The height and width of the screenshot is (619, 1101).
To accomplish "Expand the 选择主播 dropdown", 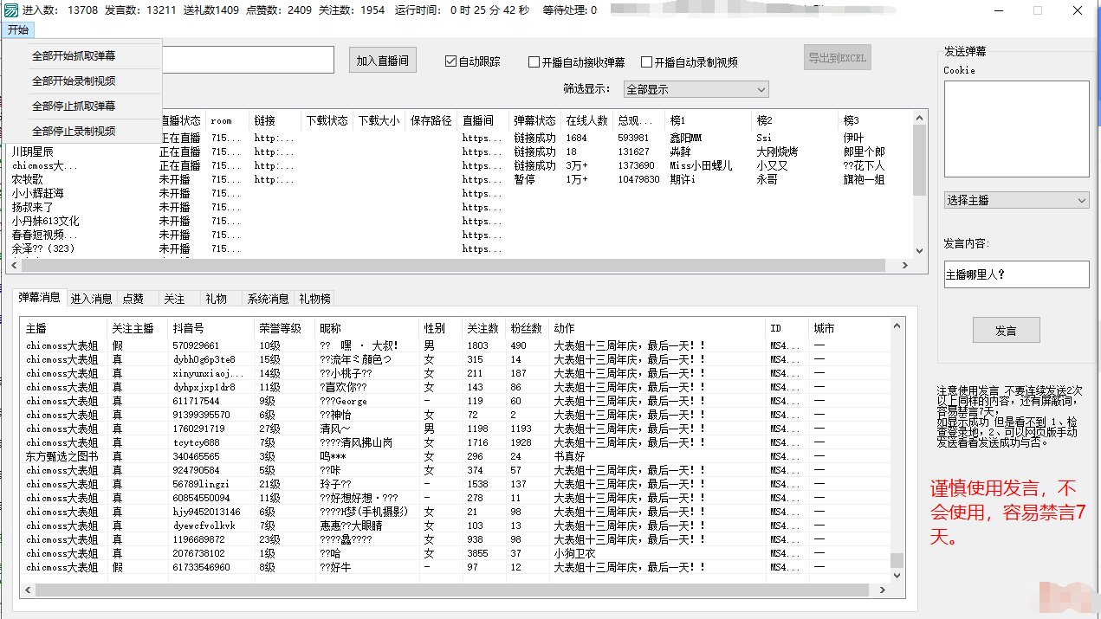I will coord(1017,200).
